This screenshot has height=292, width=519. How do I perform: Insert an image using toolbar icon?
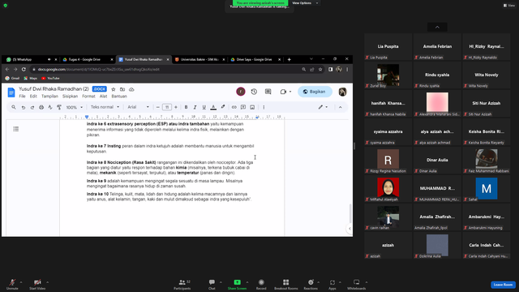pyautogui.click(x=252, y=107)
